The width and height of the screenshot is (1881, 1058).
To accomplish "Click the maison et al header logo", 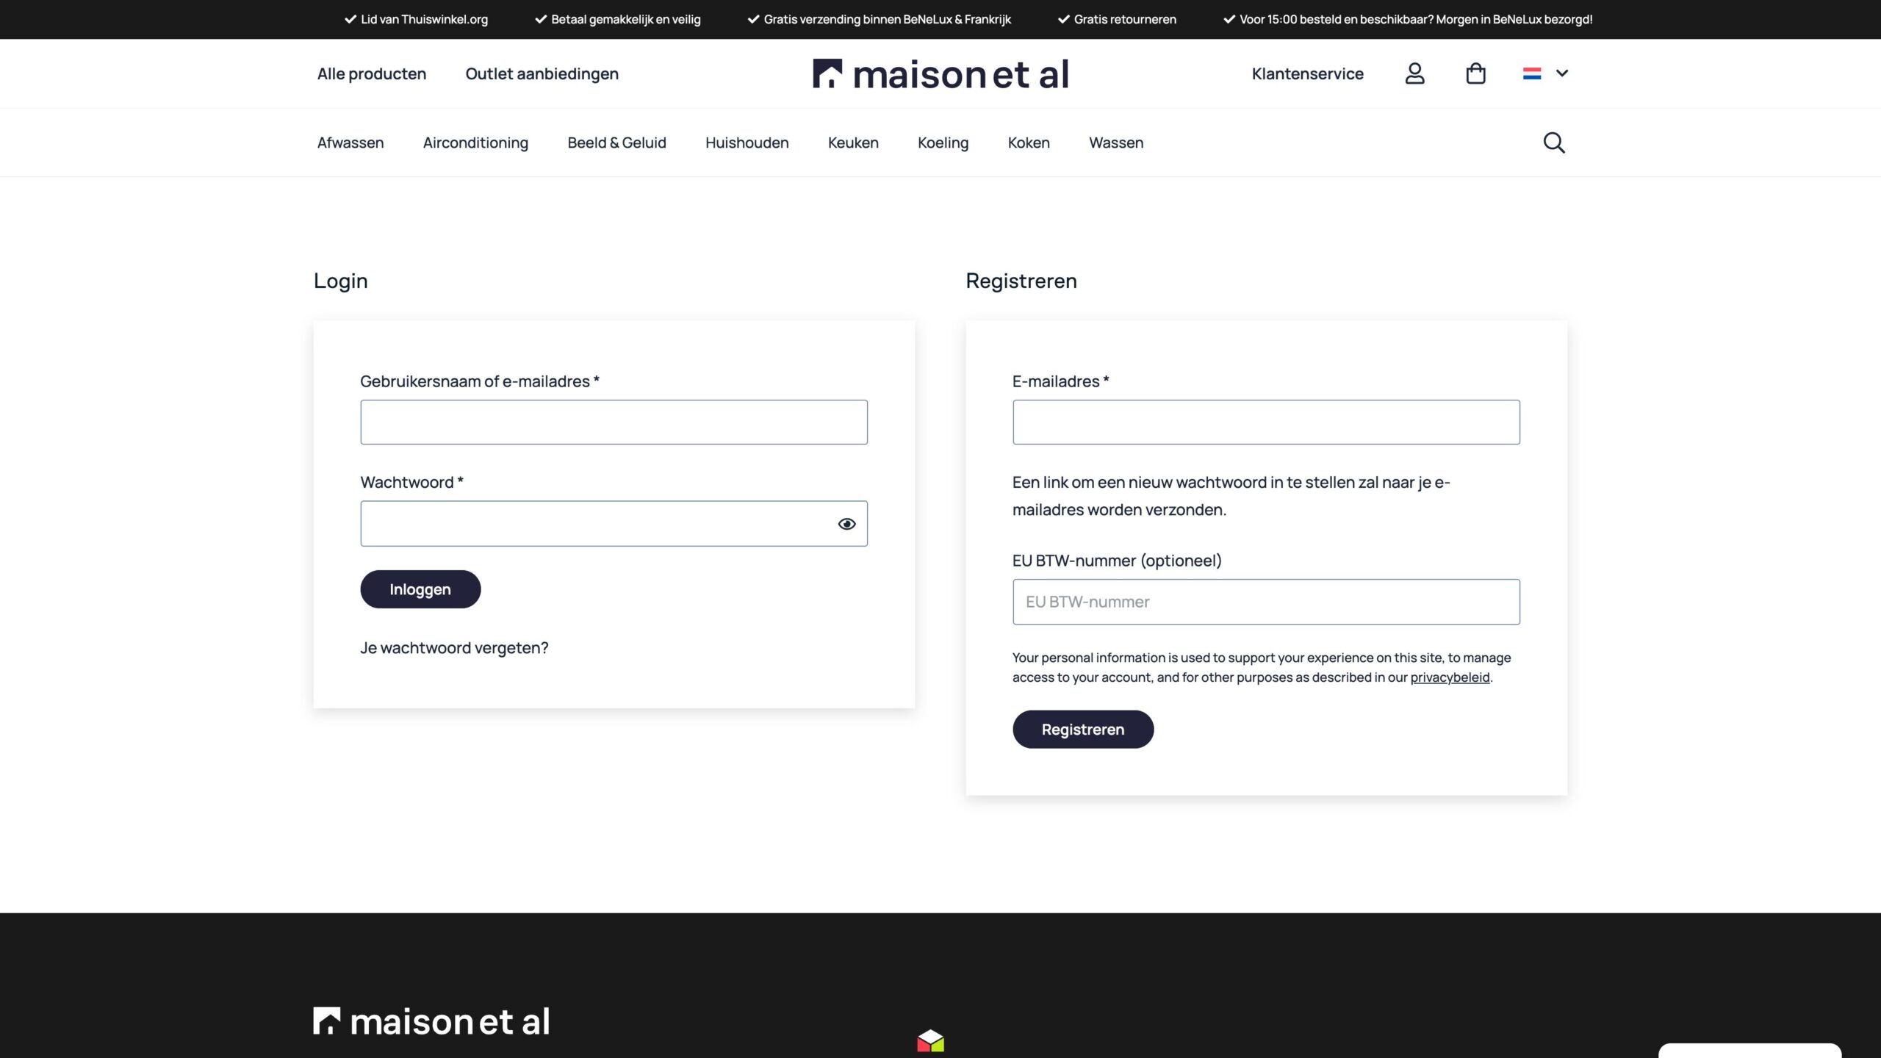I will click(940, 74).
